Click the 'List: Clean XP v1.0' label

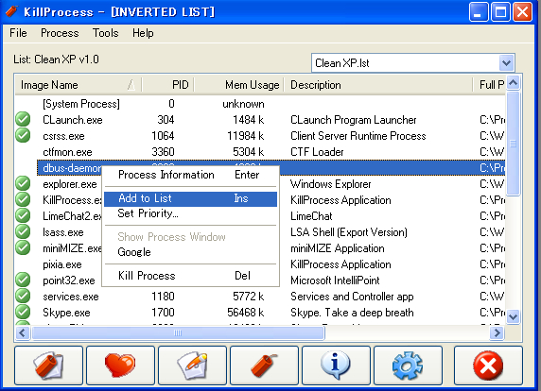(x=56, y=59)
